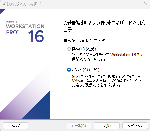
Task: Close the 新しい仮想マシン ウィザード dialog
Action: click(x=146, y=4)
